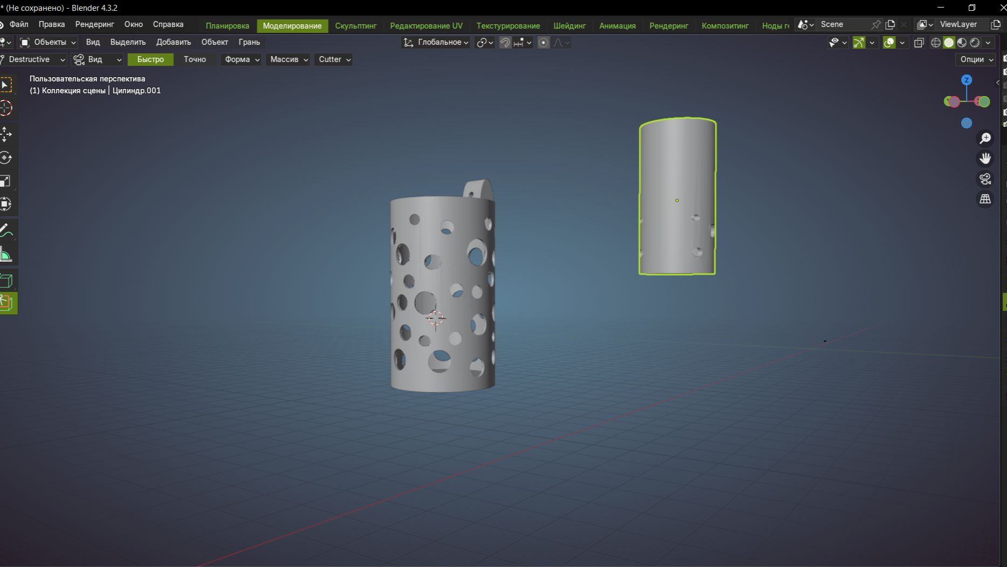Screen dimensions: 1007x567
Task: Select the Rotate tool
Action: [x=6, y=158]
